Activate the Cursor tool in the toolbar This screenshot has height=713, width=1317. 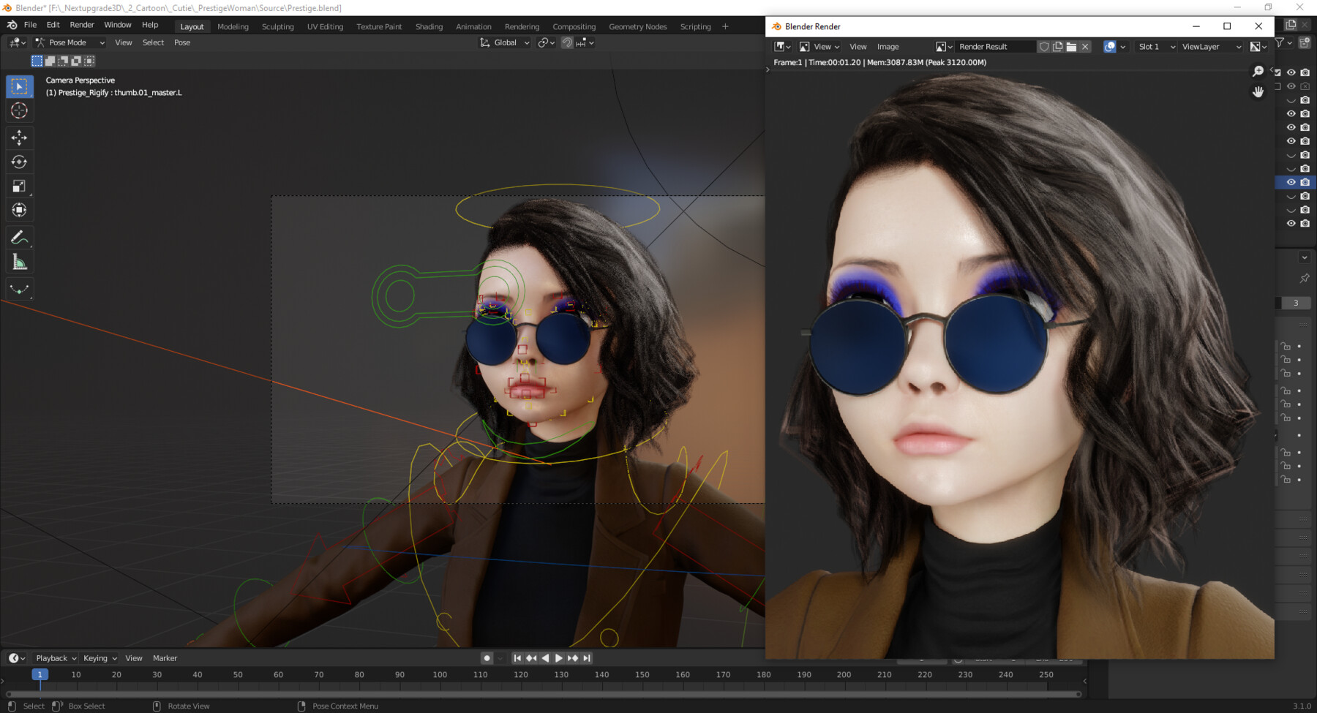[19, 110]
